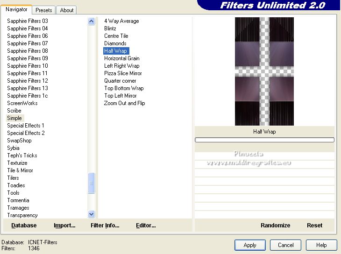Click the Apply button
The width and height of the screenshot is (341, 254).
[250, 245]
